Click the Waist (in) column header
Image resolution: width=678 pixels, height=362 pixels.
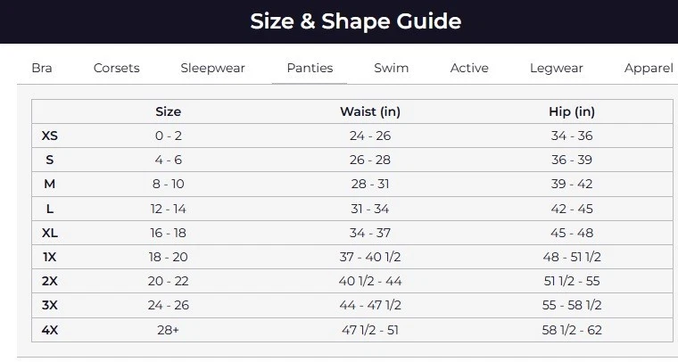[369, 111]
